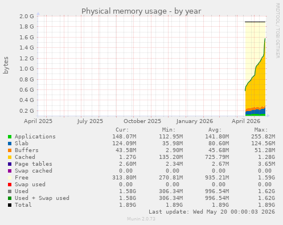Click the Slab blue legend swatch

pos(10,144)
